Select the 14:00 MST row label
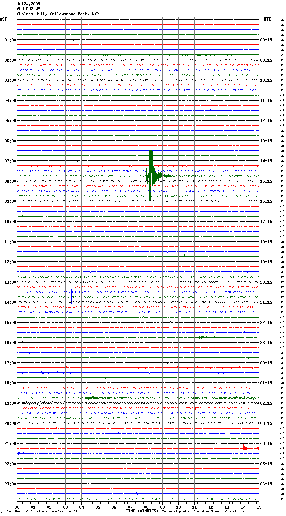This screenshot has width=286, height=516. pyautogui.click(x=10, y=302)
